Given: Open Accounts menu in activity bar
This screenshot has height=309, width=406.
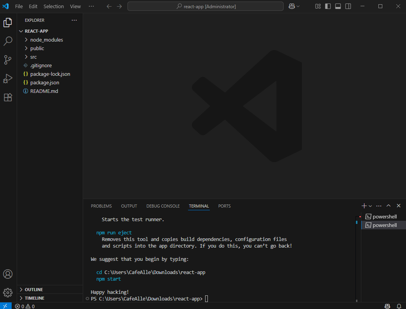Looking at the screenshot, I should (x=8, y=274).
